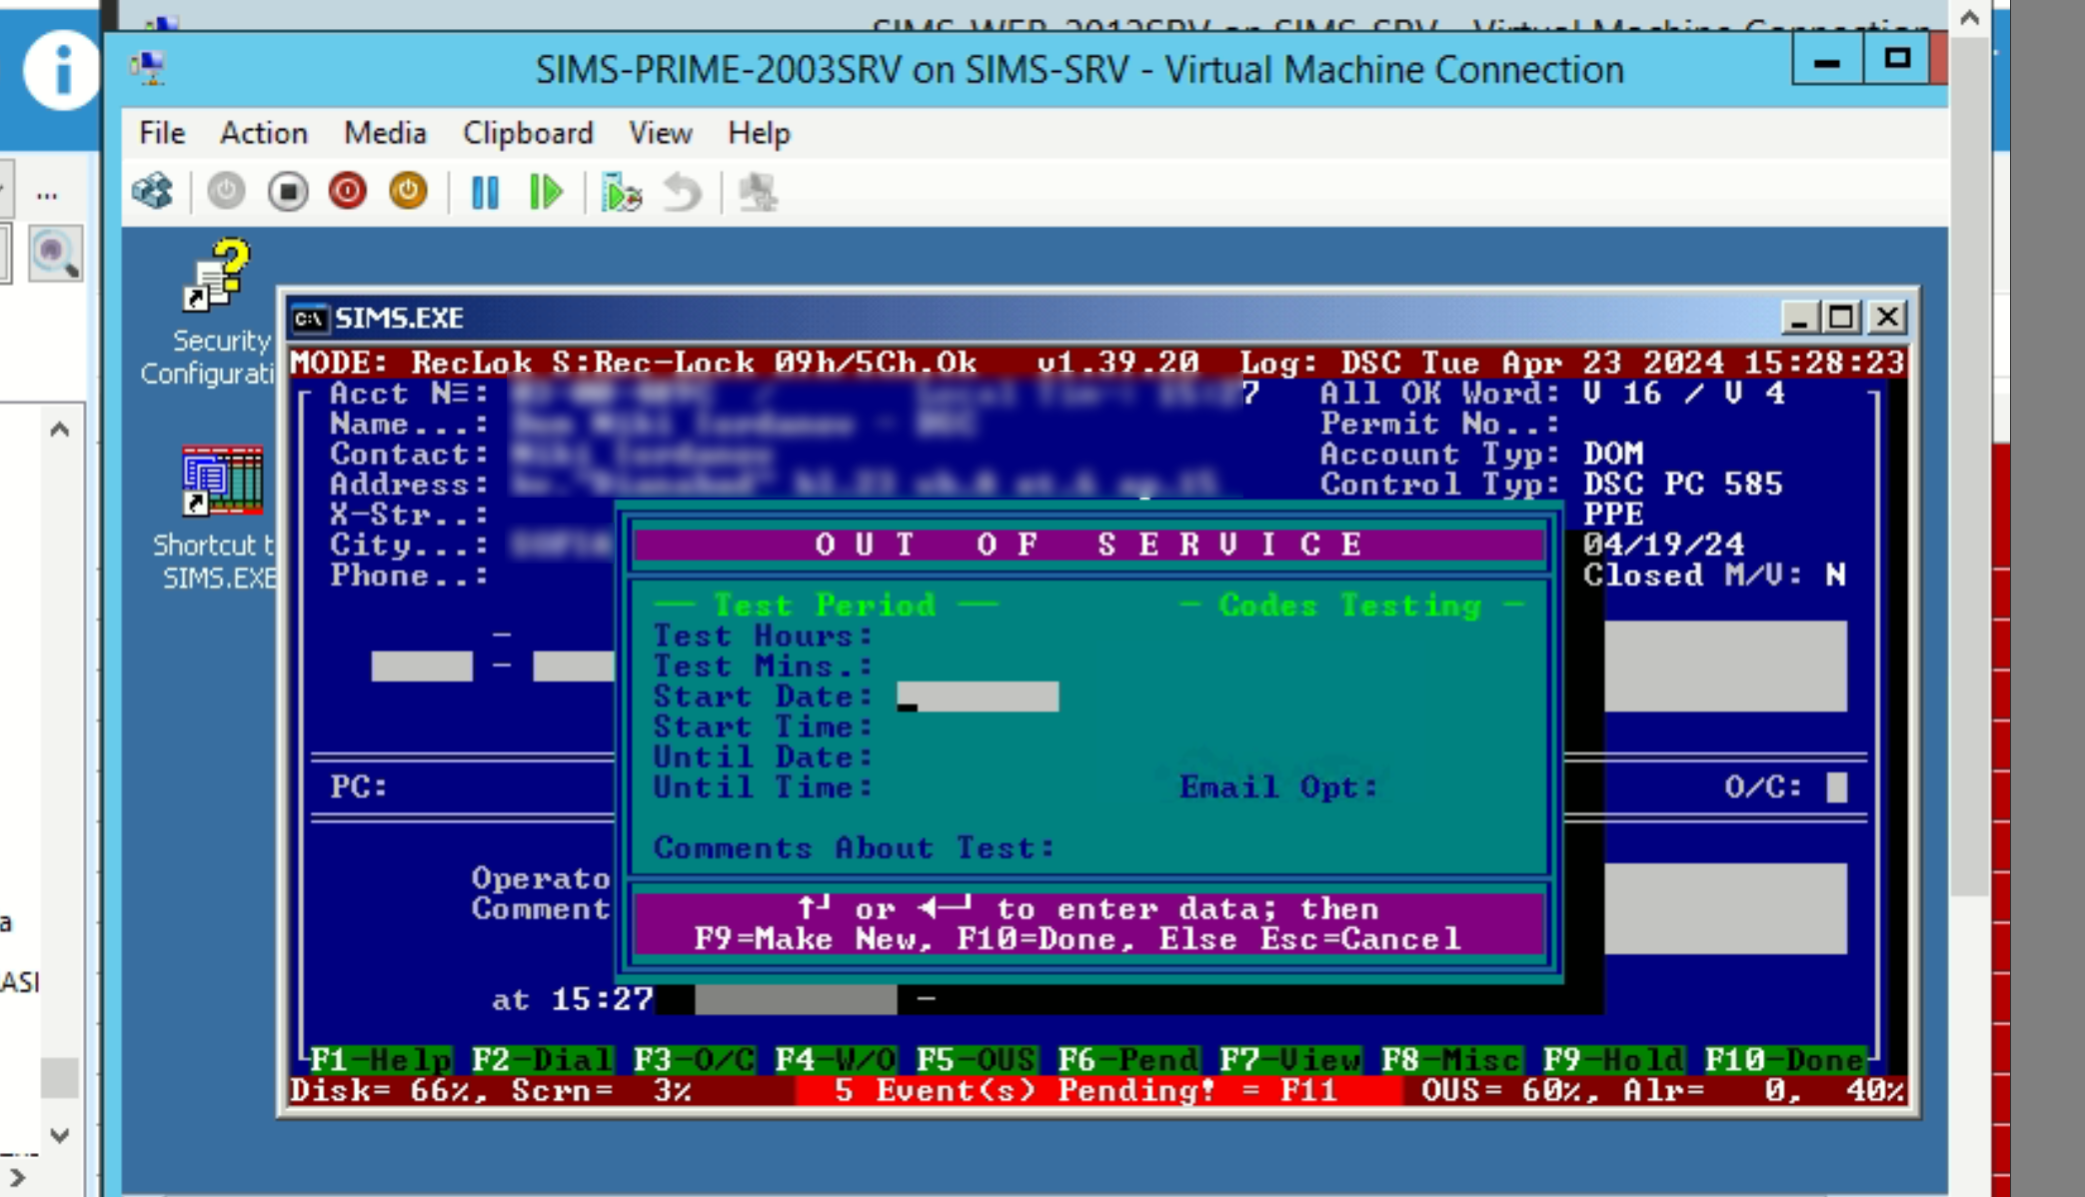This screenshot has width=2085, height=1197.
Task: Click the Email Opt label
Action: pyautogui.click(x=1278, y=787)
